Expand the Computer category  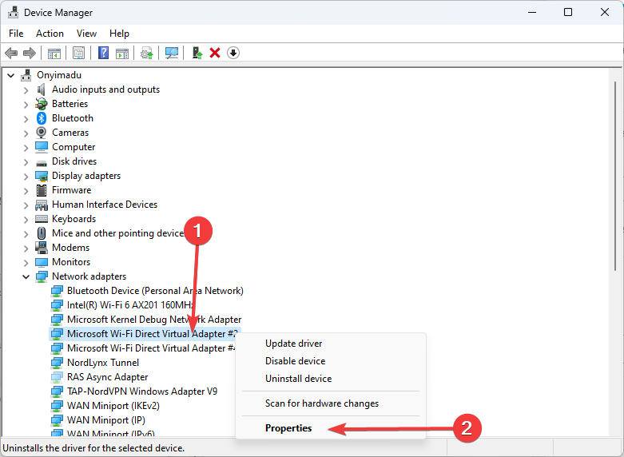[x=26, y=148]
